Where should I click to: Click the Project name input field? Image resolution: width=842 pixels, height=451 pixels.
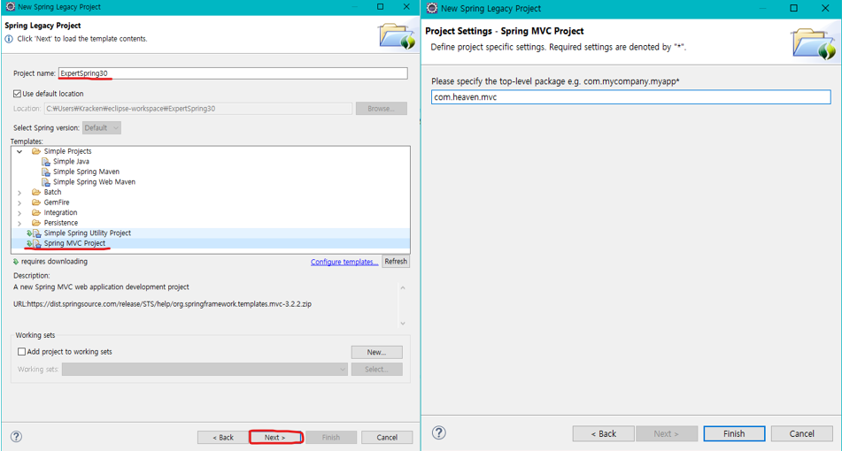233,73
